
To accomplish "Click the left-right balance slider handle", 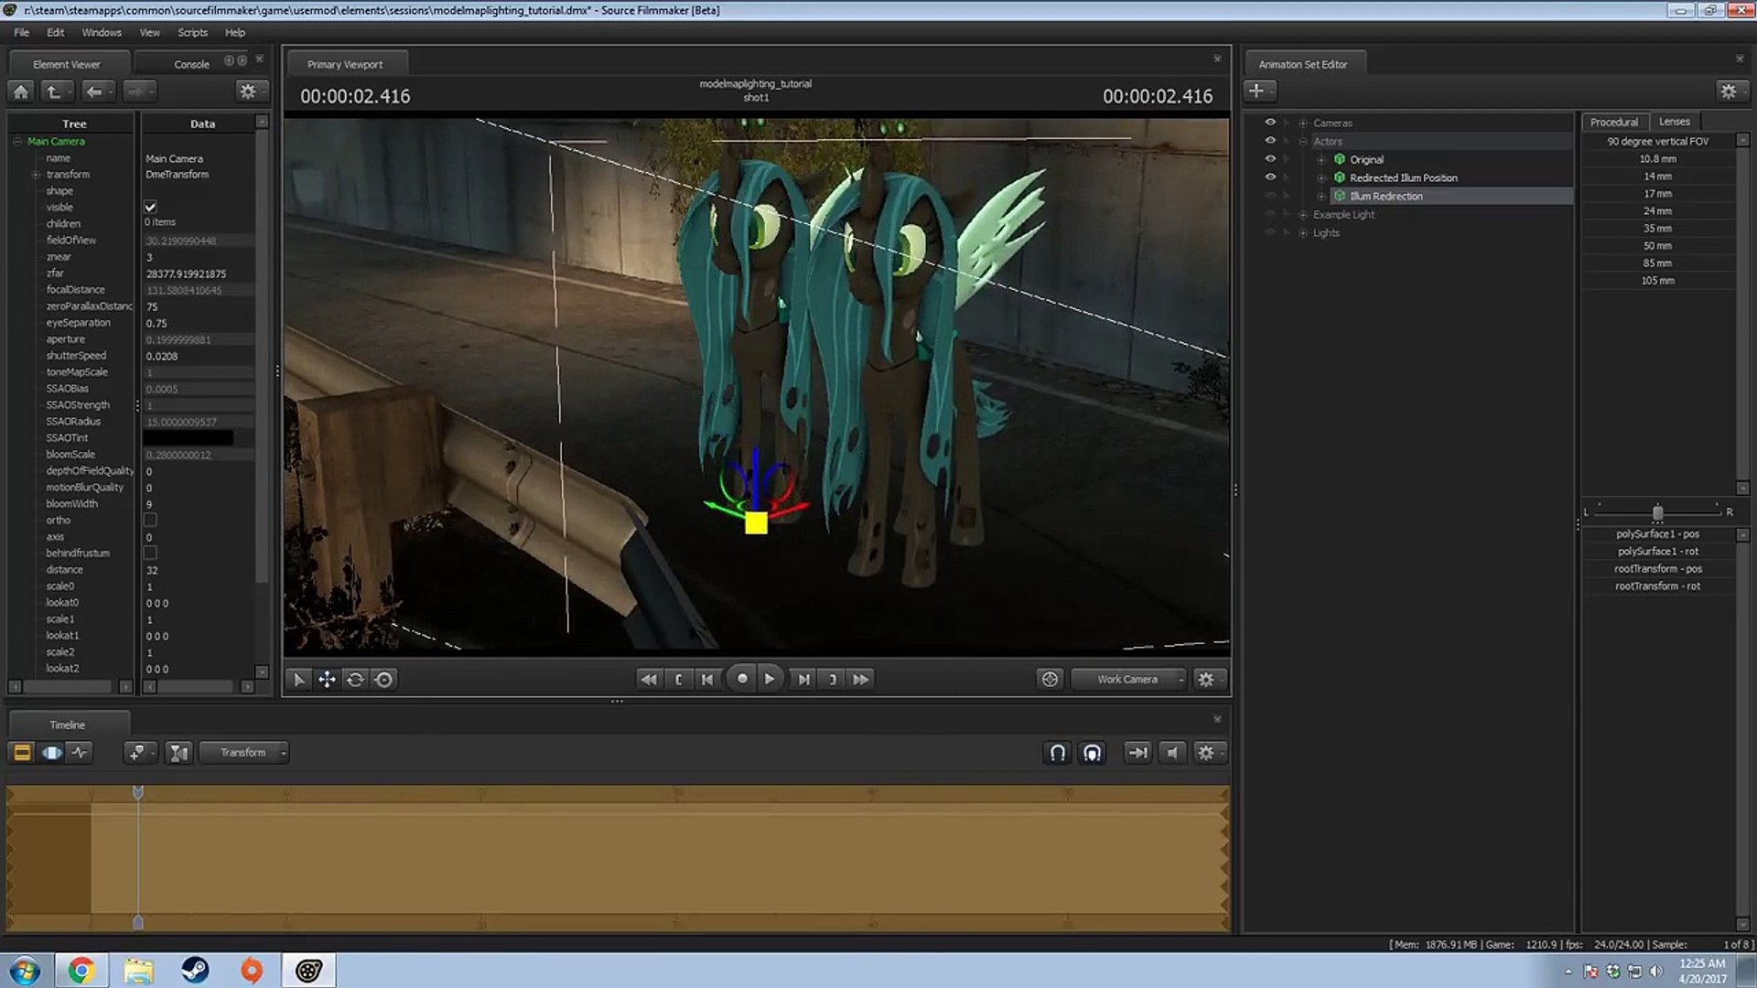I will click(x=1657, y=512).
